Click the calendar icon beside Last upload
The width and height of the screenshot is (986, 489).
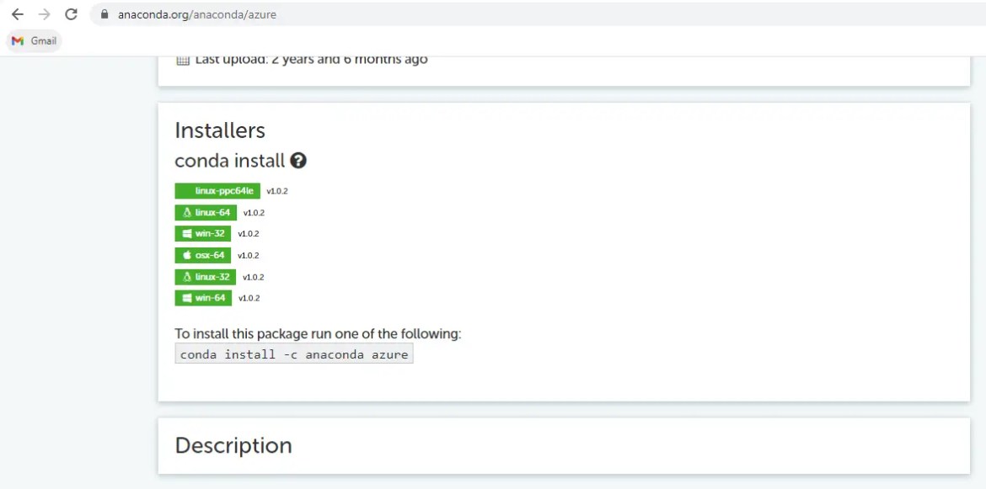pos(183,60)
